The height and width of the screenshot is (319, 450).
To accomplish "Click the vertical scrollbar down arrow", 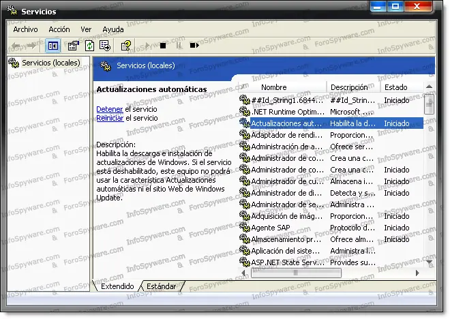I will click(x=429, y=262).
